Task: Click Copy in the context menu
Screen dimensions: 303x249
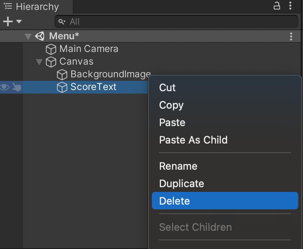Action: tap(171, 105)
